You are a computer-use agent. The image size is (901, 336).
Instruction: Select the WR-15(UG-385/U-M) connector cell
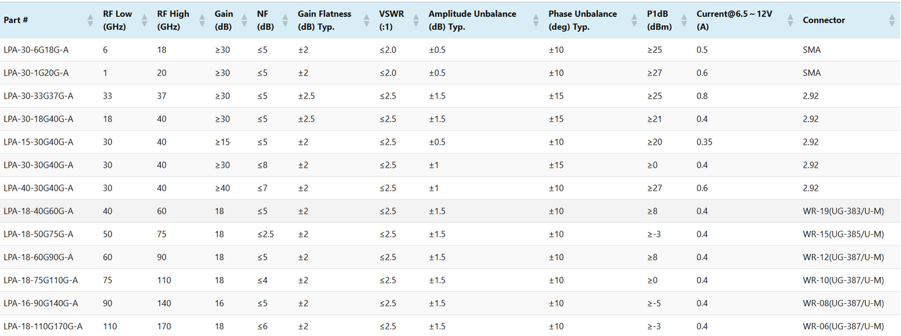843,234
